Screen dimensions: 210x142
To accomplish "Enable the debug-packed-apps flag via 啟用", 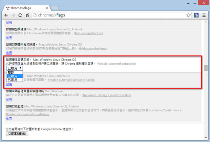I will pos(9,53).
